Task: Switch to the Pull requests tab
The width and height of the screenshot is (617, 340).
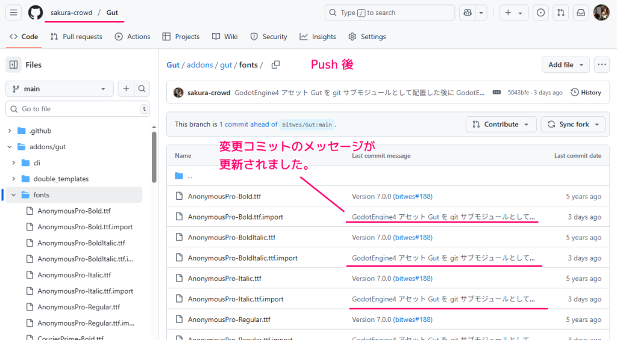Action: (77, 37)
